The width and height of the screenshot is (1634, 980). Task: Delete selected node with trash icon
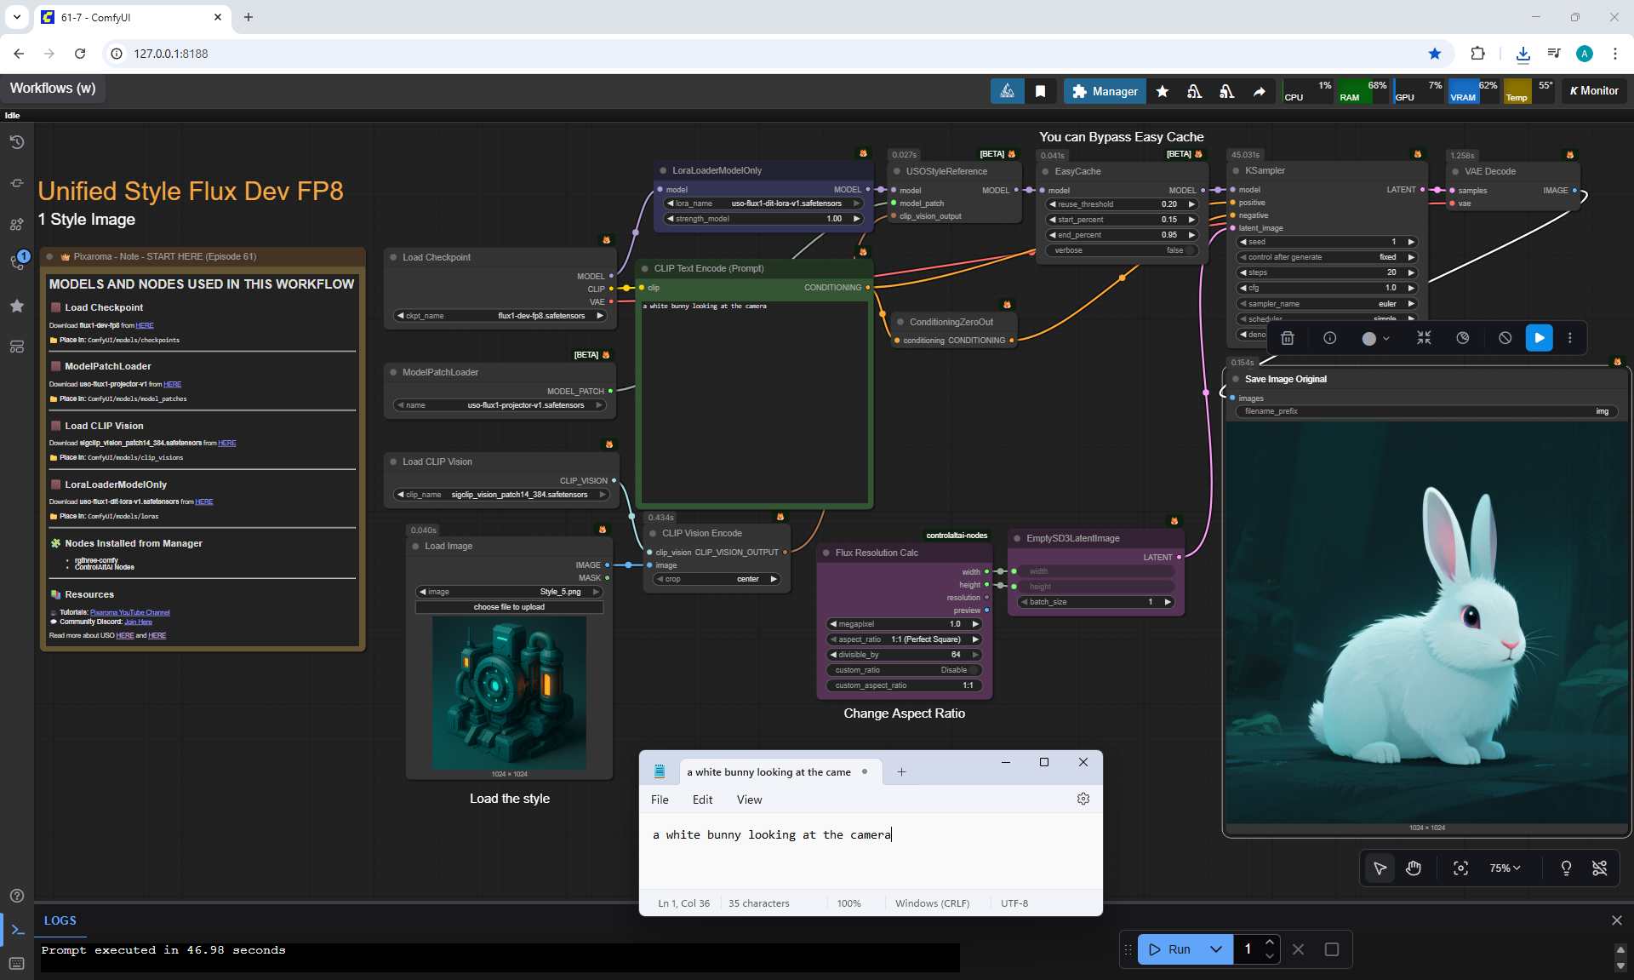coord(1288,338)
